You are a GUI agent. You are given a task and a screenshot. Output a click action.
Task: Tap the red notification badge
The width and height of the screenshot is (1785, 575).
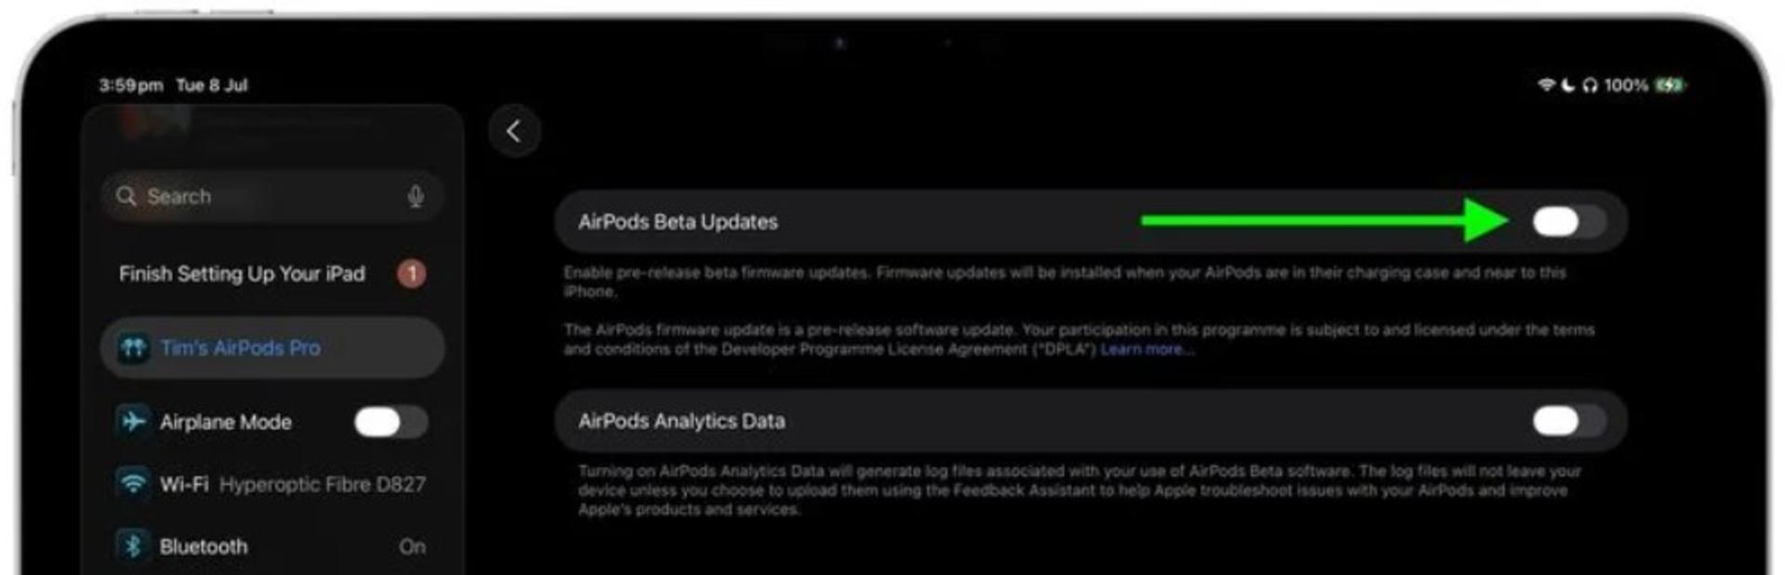[x=412, y=274]
